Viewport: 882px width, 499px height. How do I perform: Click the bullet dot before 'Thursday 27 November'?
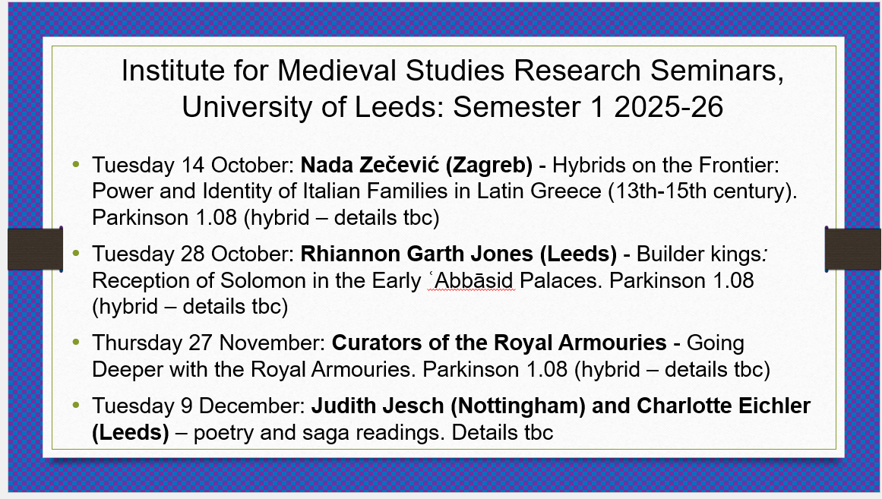75,343
